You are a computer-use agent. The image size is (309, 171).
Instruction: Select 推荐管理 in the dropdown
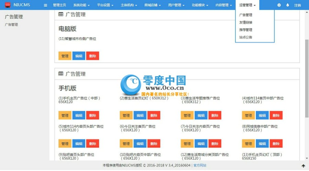(x=245, y=30)
